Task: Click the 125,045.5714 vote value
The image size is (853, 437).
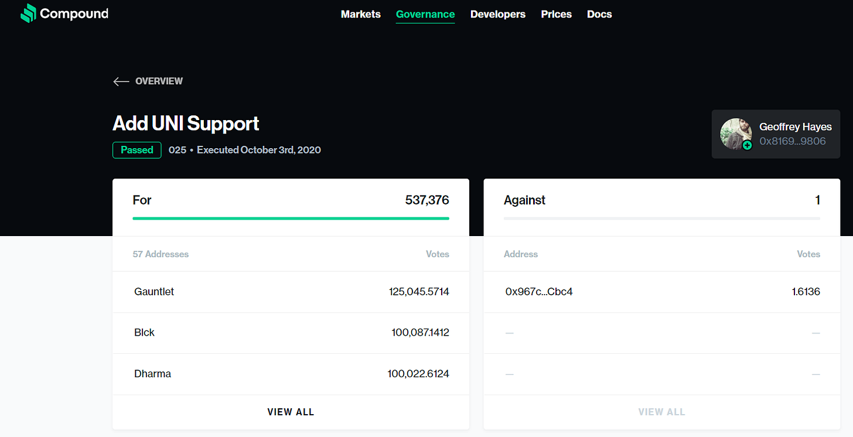Action: [x=419, y=292]
